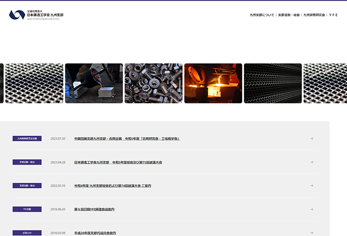This screenshot has height=236, width=347.
Task: Open 九州支部について menu item
Action: pyautogui.click(x=262, y=15)
